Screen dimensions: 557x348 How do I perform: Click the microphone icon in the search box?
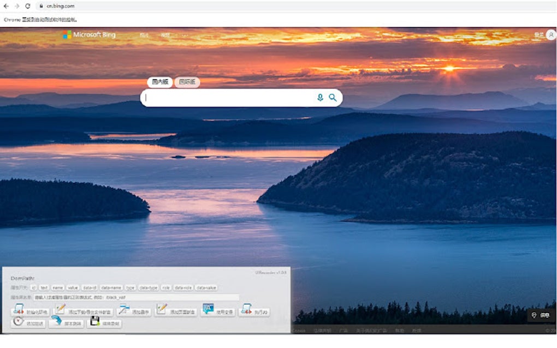tap(319, 98)
